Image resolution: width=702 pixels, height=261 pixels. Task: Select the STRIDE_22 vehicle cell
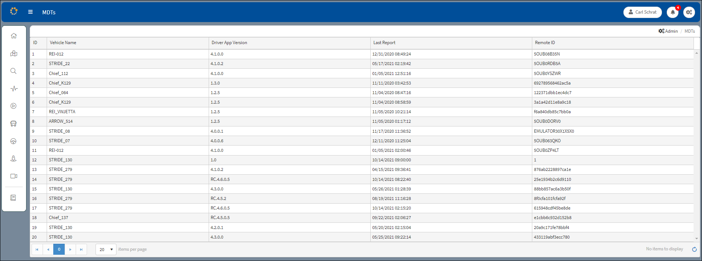(x=127, y=64)
